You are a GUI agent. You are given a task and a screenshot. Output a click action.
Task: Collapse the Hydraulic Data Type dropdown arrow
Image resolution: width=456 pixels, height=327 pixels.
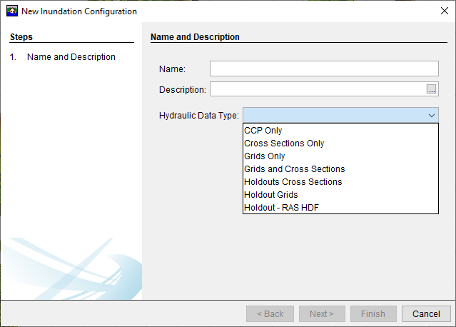432,115
